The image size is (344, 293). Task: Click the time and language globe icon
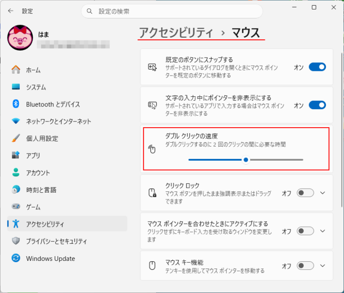tap(16, 190)
